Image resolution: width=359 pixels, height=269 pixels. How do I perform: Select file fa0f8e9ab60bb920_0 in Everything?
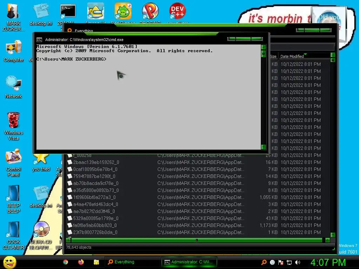pos(95,225)
